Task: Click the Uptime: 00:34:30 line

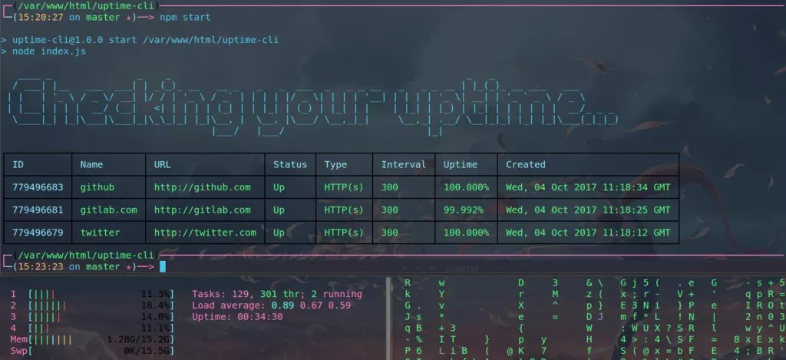Action: tap(237, 317)
